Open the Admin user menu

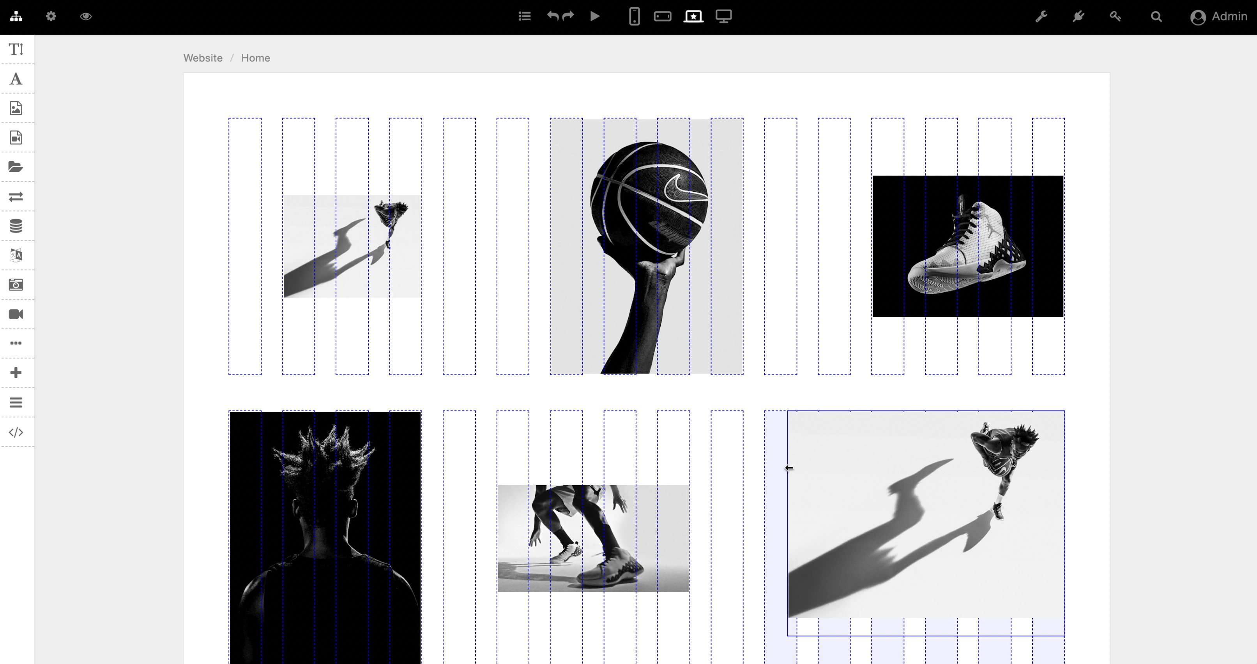tap(1219, 17)
